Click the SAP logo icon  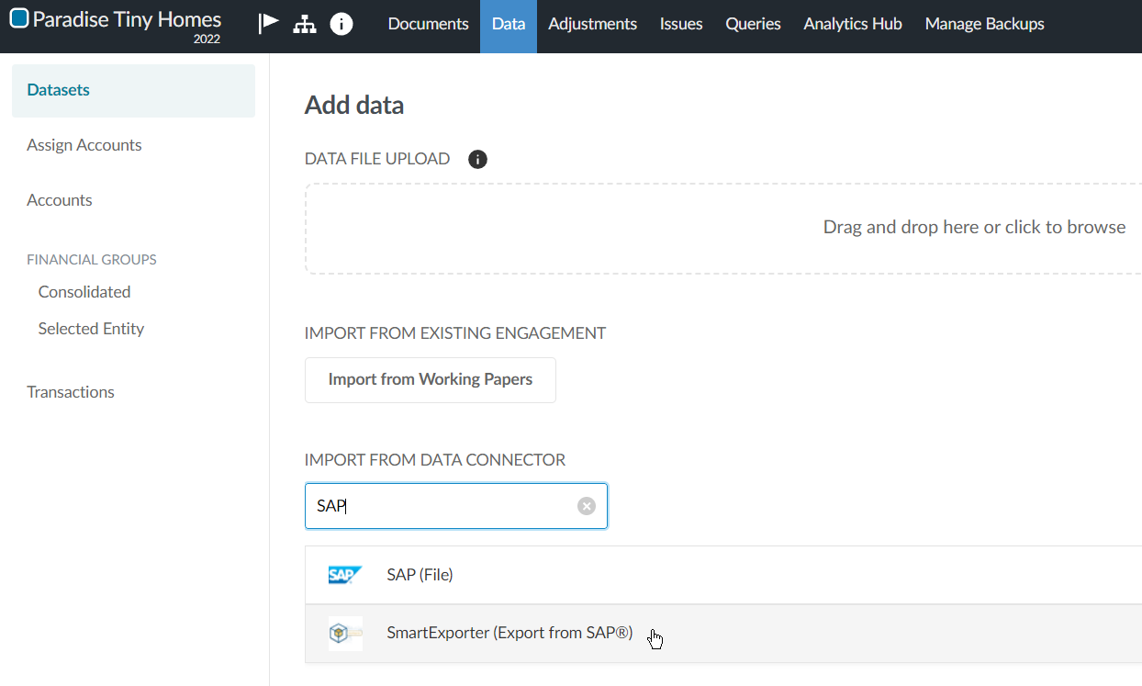tap(345, 575)
